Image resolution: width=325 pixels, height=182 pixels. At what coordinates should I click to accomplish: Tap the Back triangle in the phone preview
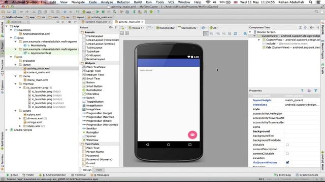(147, 145)
